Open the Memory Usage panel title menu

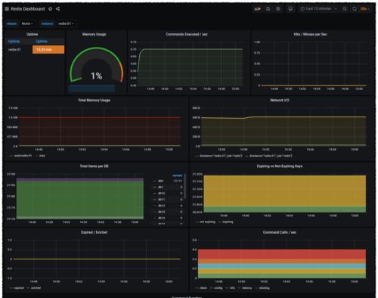pos(94,34)
